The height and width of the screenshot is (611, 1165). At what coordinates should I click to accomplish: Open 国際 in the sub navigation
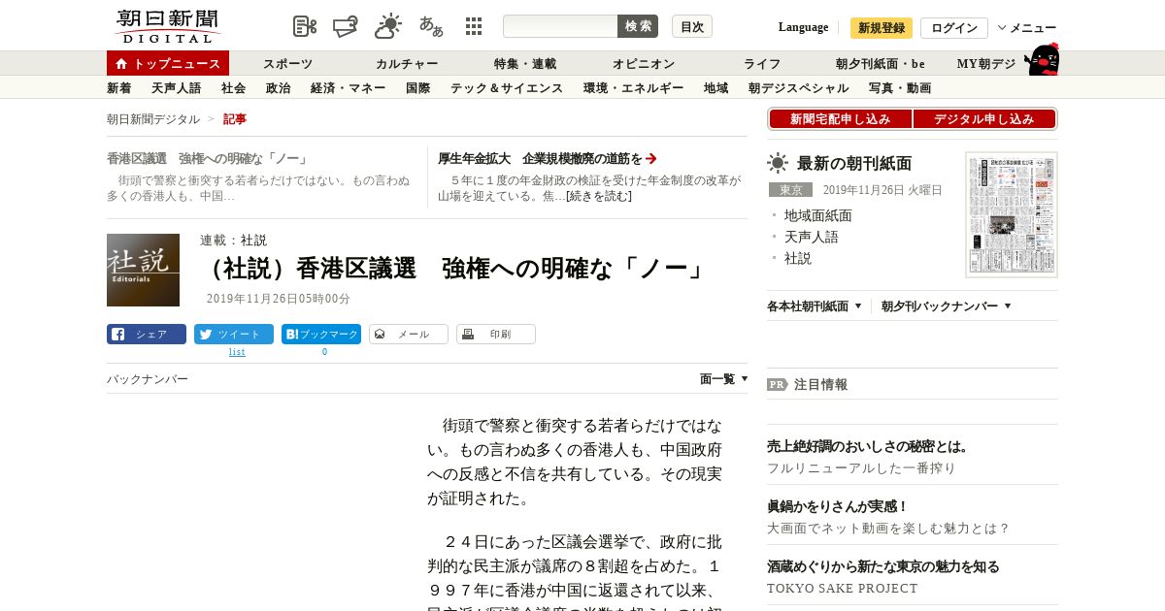coord(418,88)
